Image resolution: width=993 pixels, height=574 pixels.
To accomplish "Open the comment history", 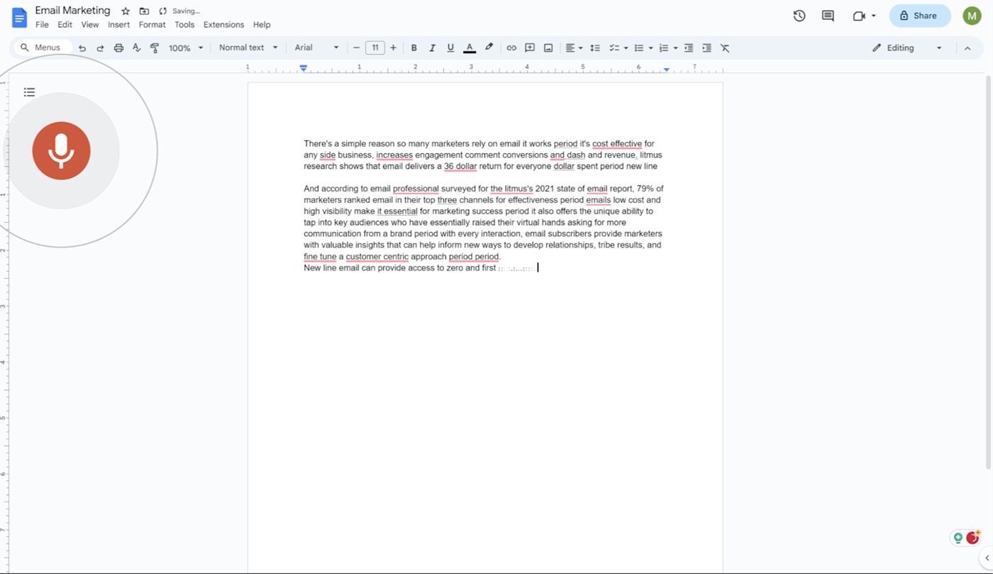I will coord(828,16).
